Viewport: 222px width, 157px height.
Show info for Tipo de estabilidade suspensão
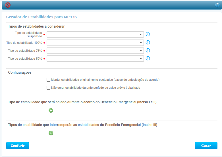pyautogui.click(x=148, y=34)
